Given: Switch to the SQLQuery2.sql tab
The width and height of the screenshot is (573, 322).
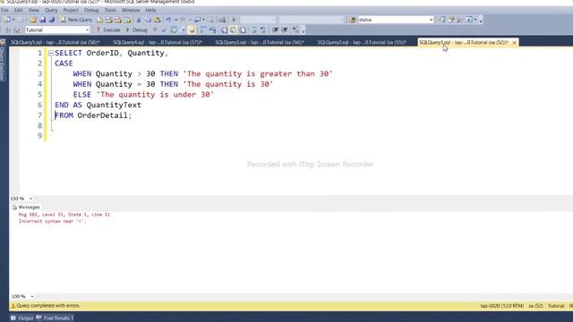Looking at the screenshot, I should (362, 42).
